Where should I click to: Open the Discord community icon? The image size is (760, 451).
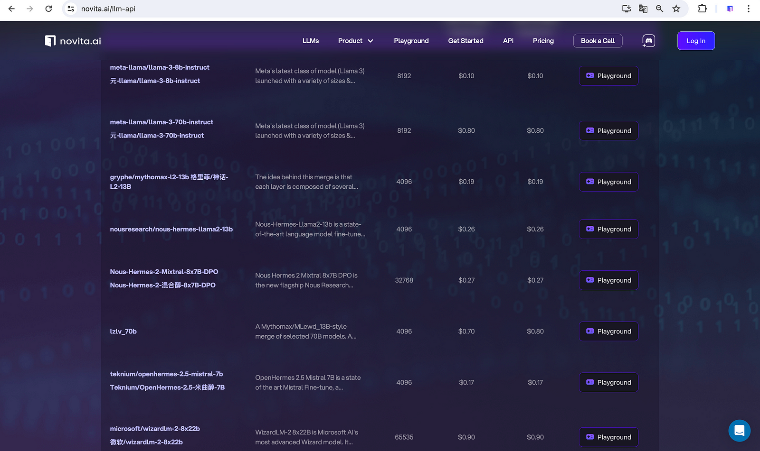point(649,41)
